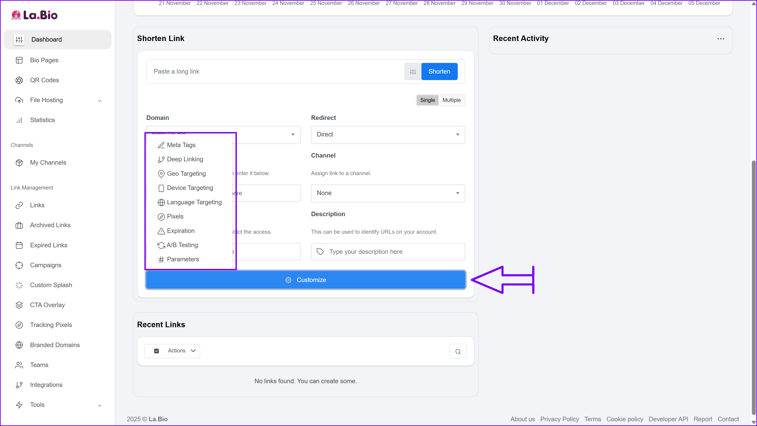Click the Customize button

[306, 280]
